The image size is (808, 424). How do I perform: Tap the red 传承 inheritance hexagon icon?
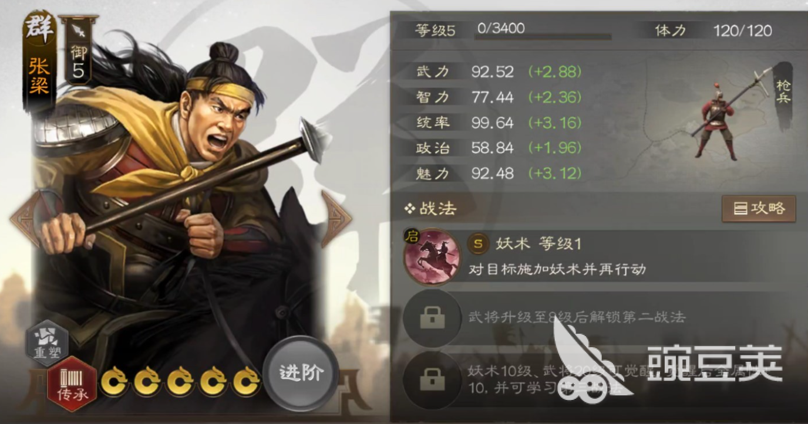point(72,384)
